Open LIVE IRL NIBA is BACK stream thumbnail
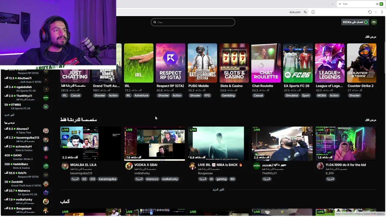This screenshot has height=217, width=386. 218,144
